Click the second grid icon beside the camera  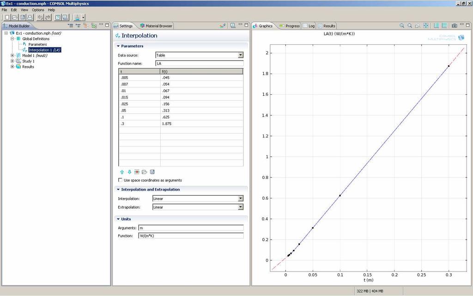(444, 26)
